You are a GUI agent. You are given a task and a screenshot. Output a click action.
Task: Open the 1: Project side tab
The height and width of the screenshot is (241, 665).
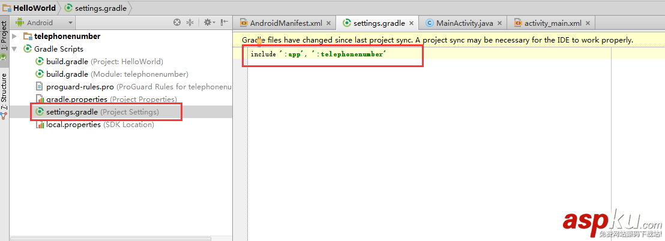click(x=4, y=43)
